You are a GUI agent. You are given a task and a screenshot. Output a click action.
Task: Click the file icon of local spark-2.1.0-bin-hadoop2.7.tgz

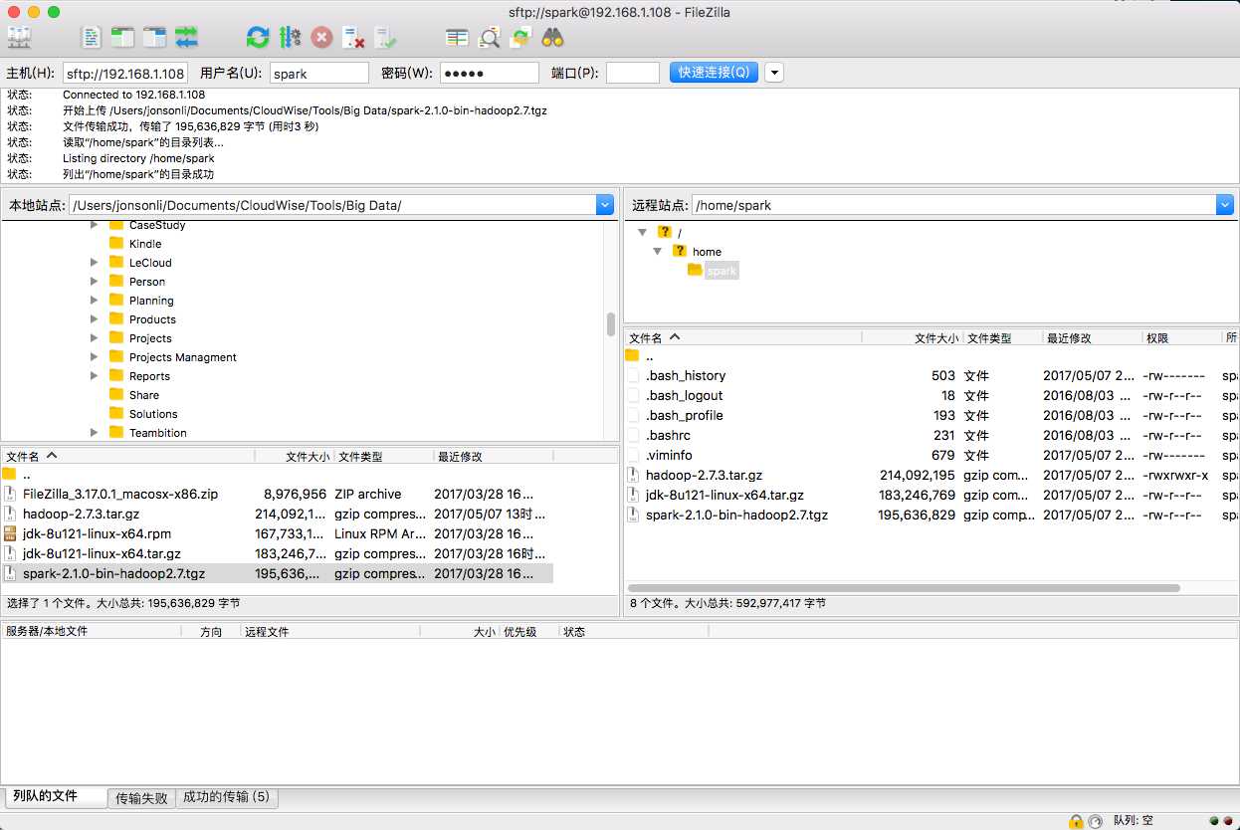[x=10, y=573]
